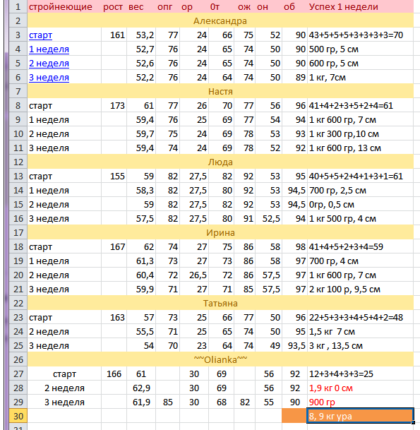
Task: Select cell '43+5+5+5+3+3+3+3=70'
Action: click(360, 35)
